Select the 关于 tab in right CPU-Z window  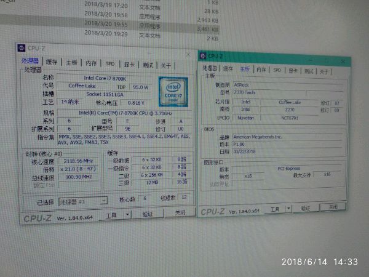324,71
